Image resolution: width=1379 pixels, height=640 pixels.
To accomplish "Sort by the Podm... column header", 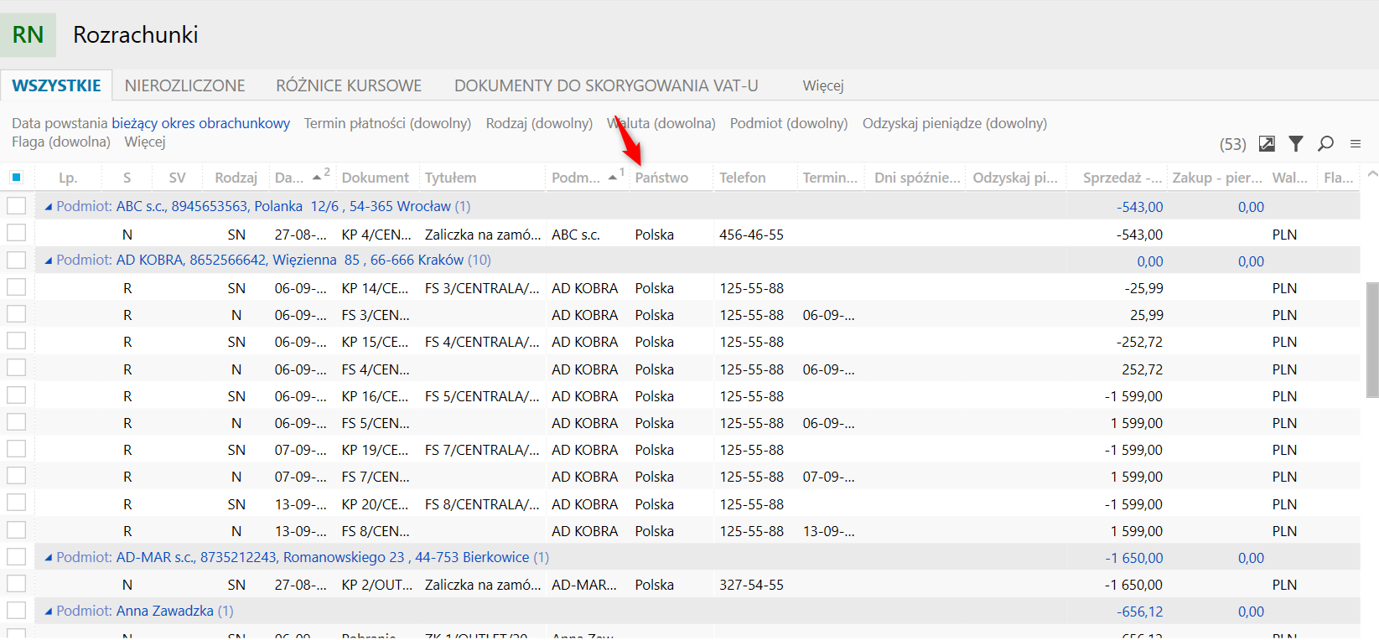I will pos(587,178).
